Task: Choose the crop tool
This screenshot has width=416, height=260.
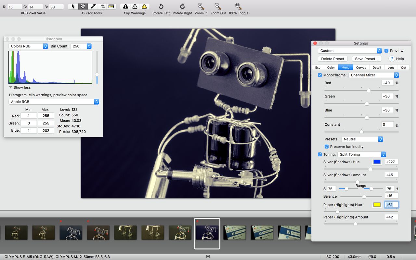Action: tap(102, 6)
